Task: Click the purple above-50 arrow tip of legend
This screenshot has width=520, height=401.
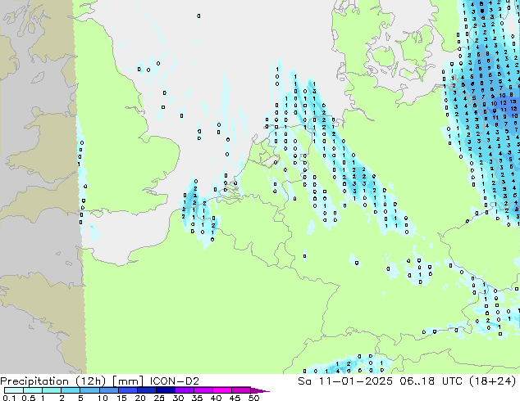Action: pyautogui.click(x=260, y=390)
